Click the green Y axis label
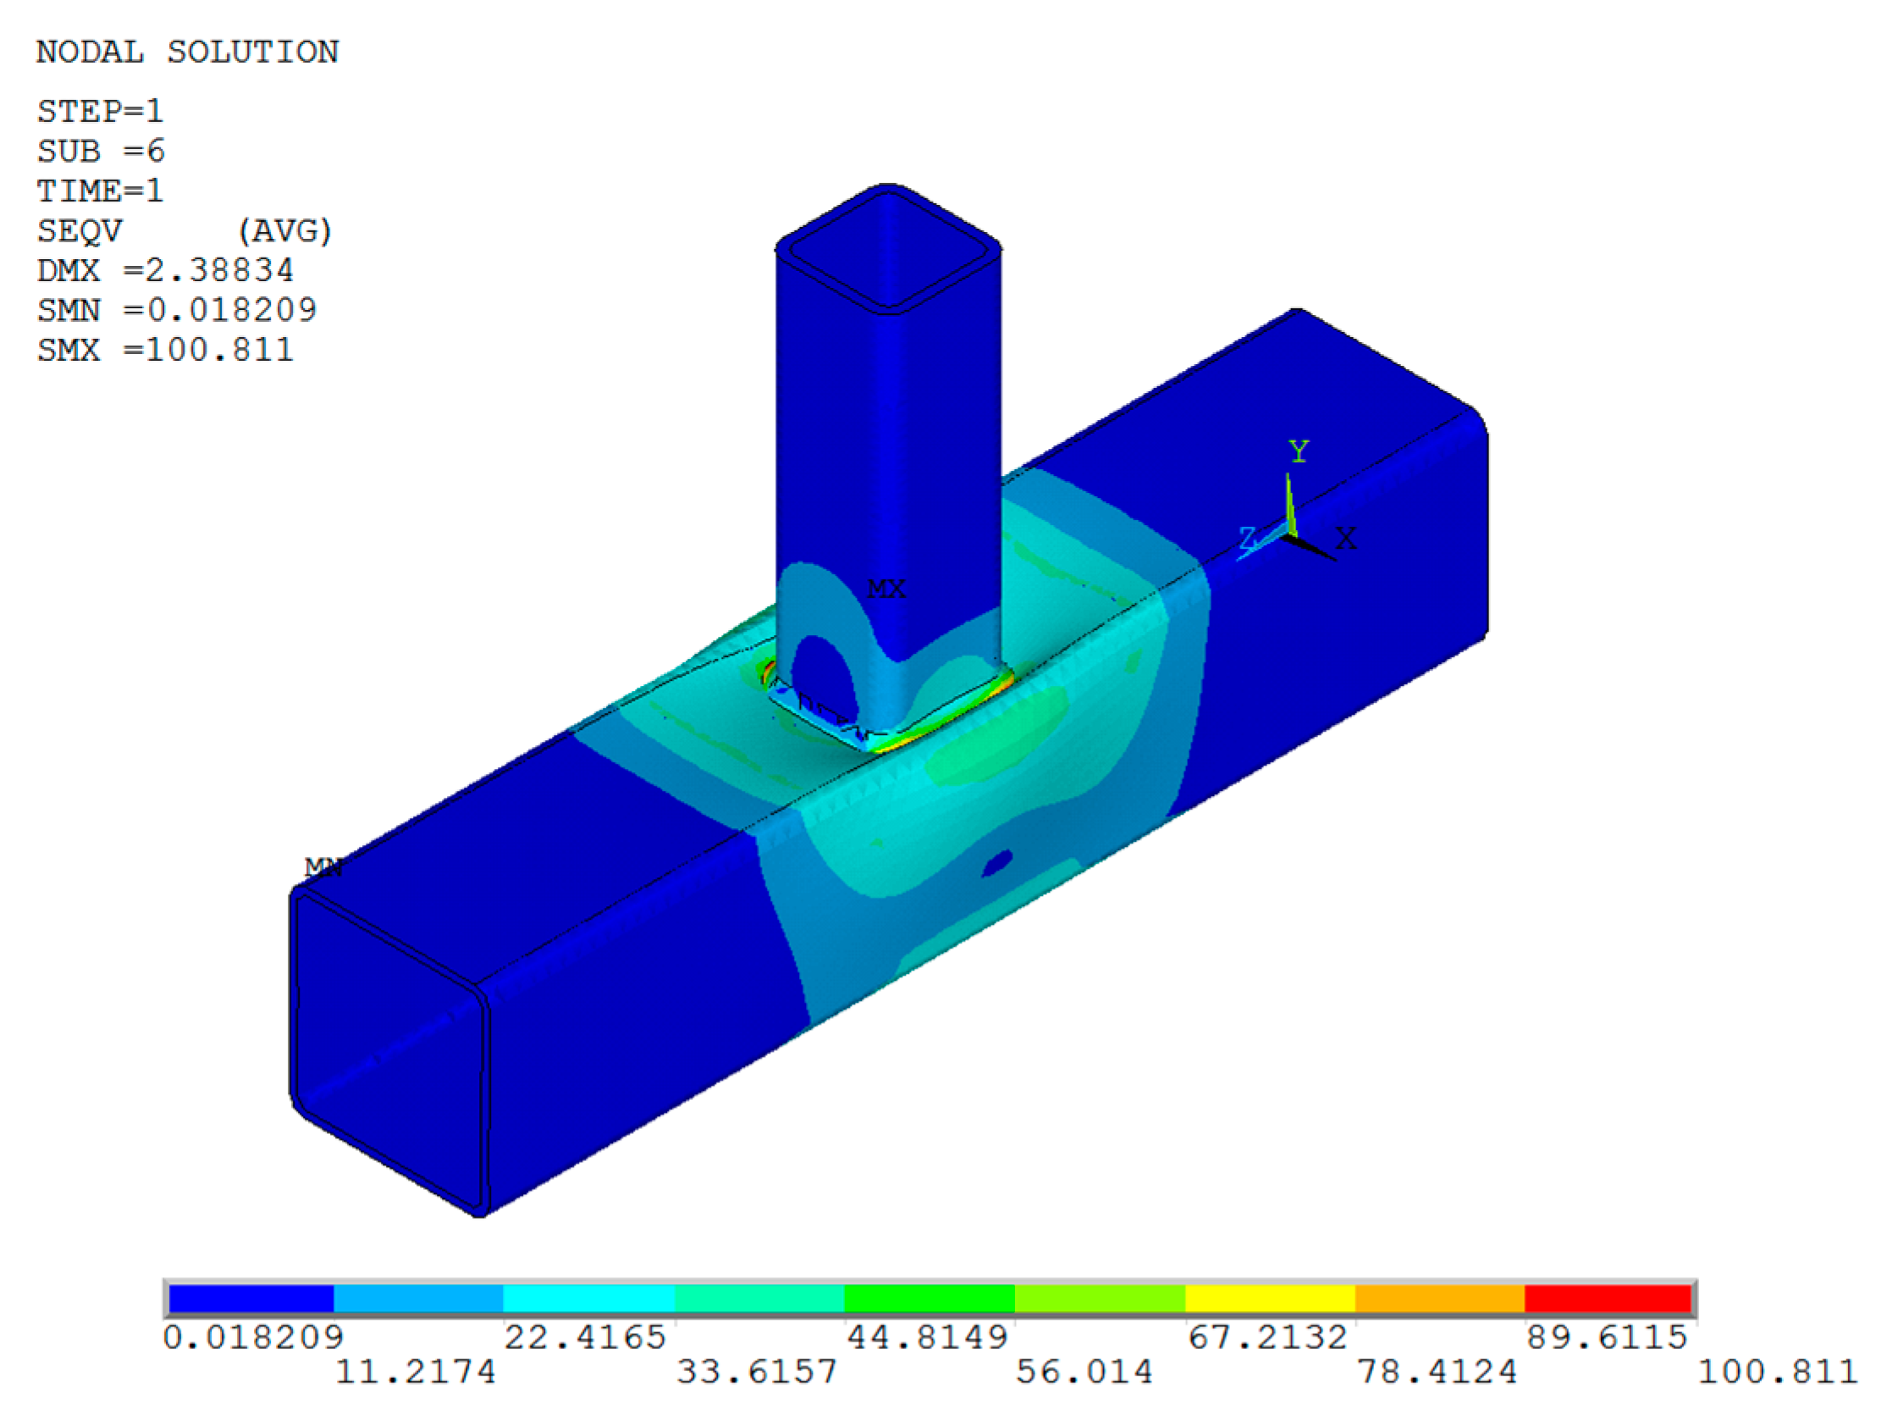1887x1416 pixels. tap(1299, 451)
